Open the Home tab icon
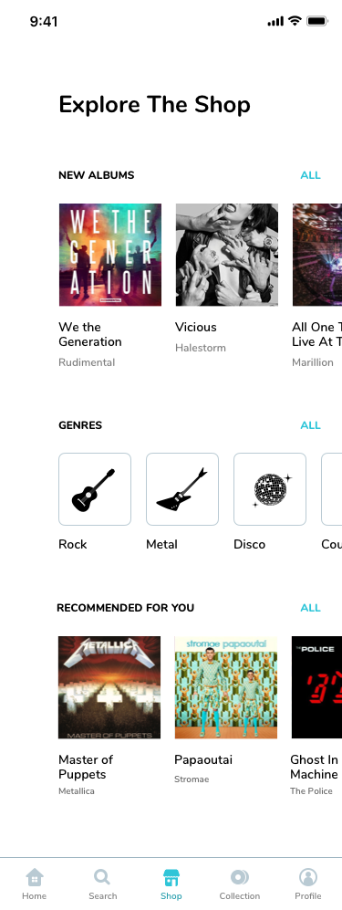This screenshot has width=342, height=910. [35, 876]
